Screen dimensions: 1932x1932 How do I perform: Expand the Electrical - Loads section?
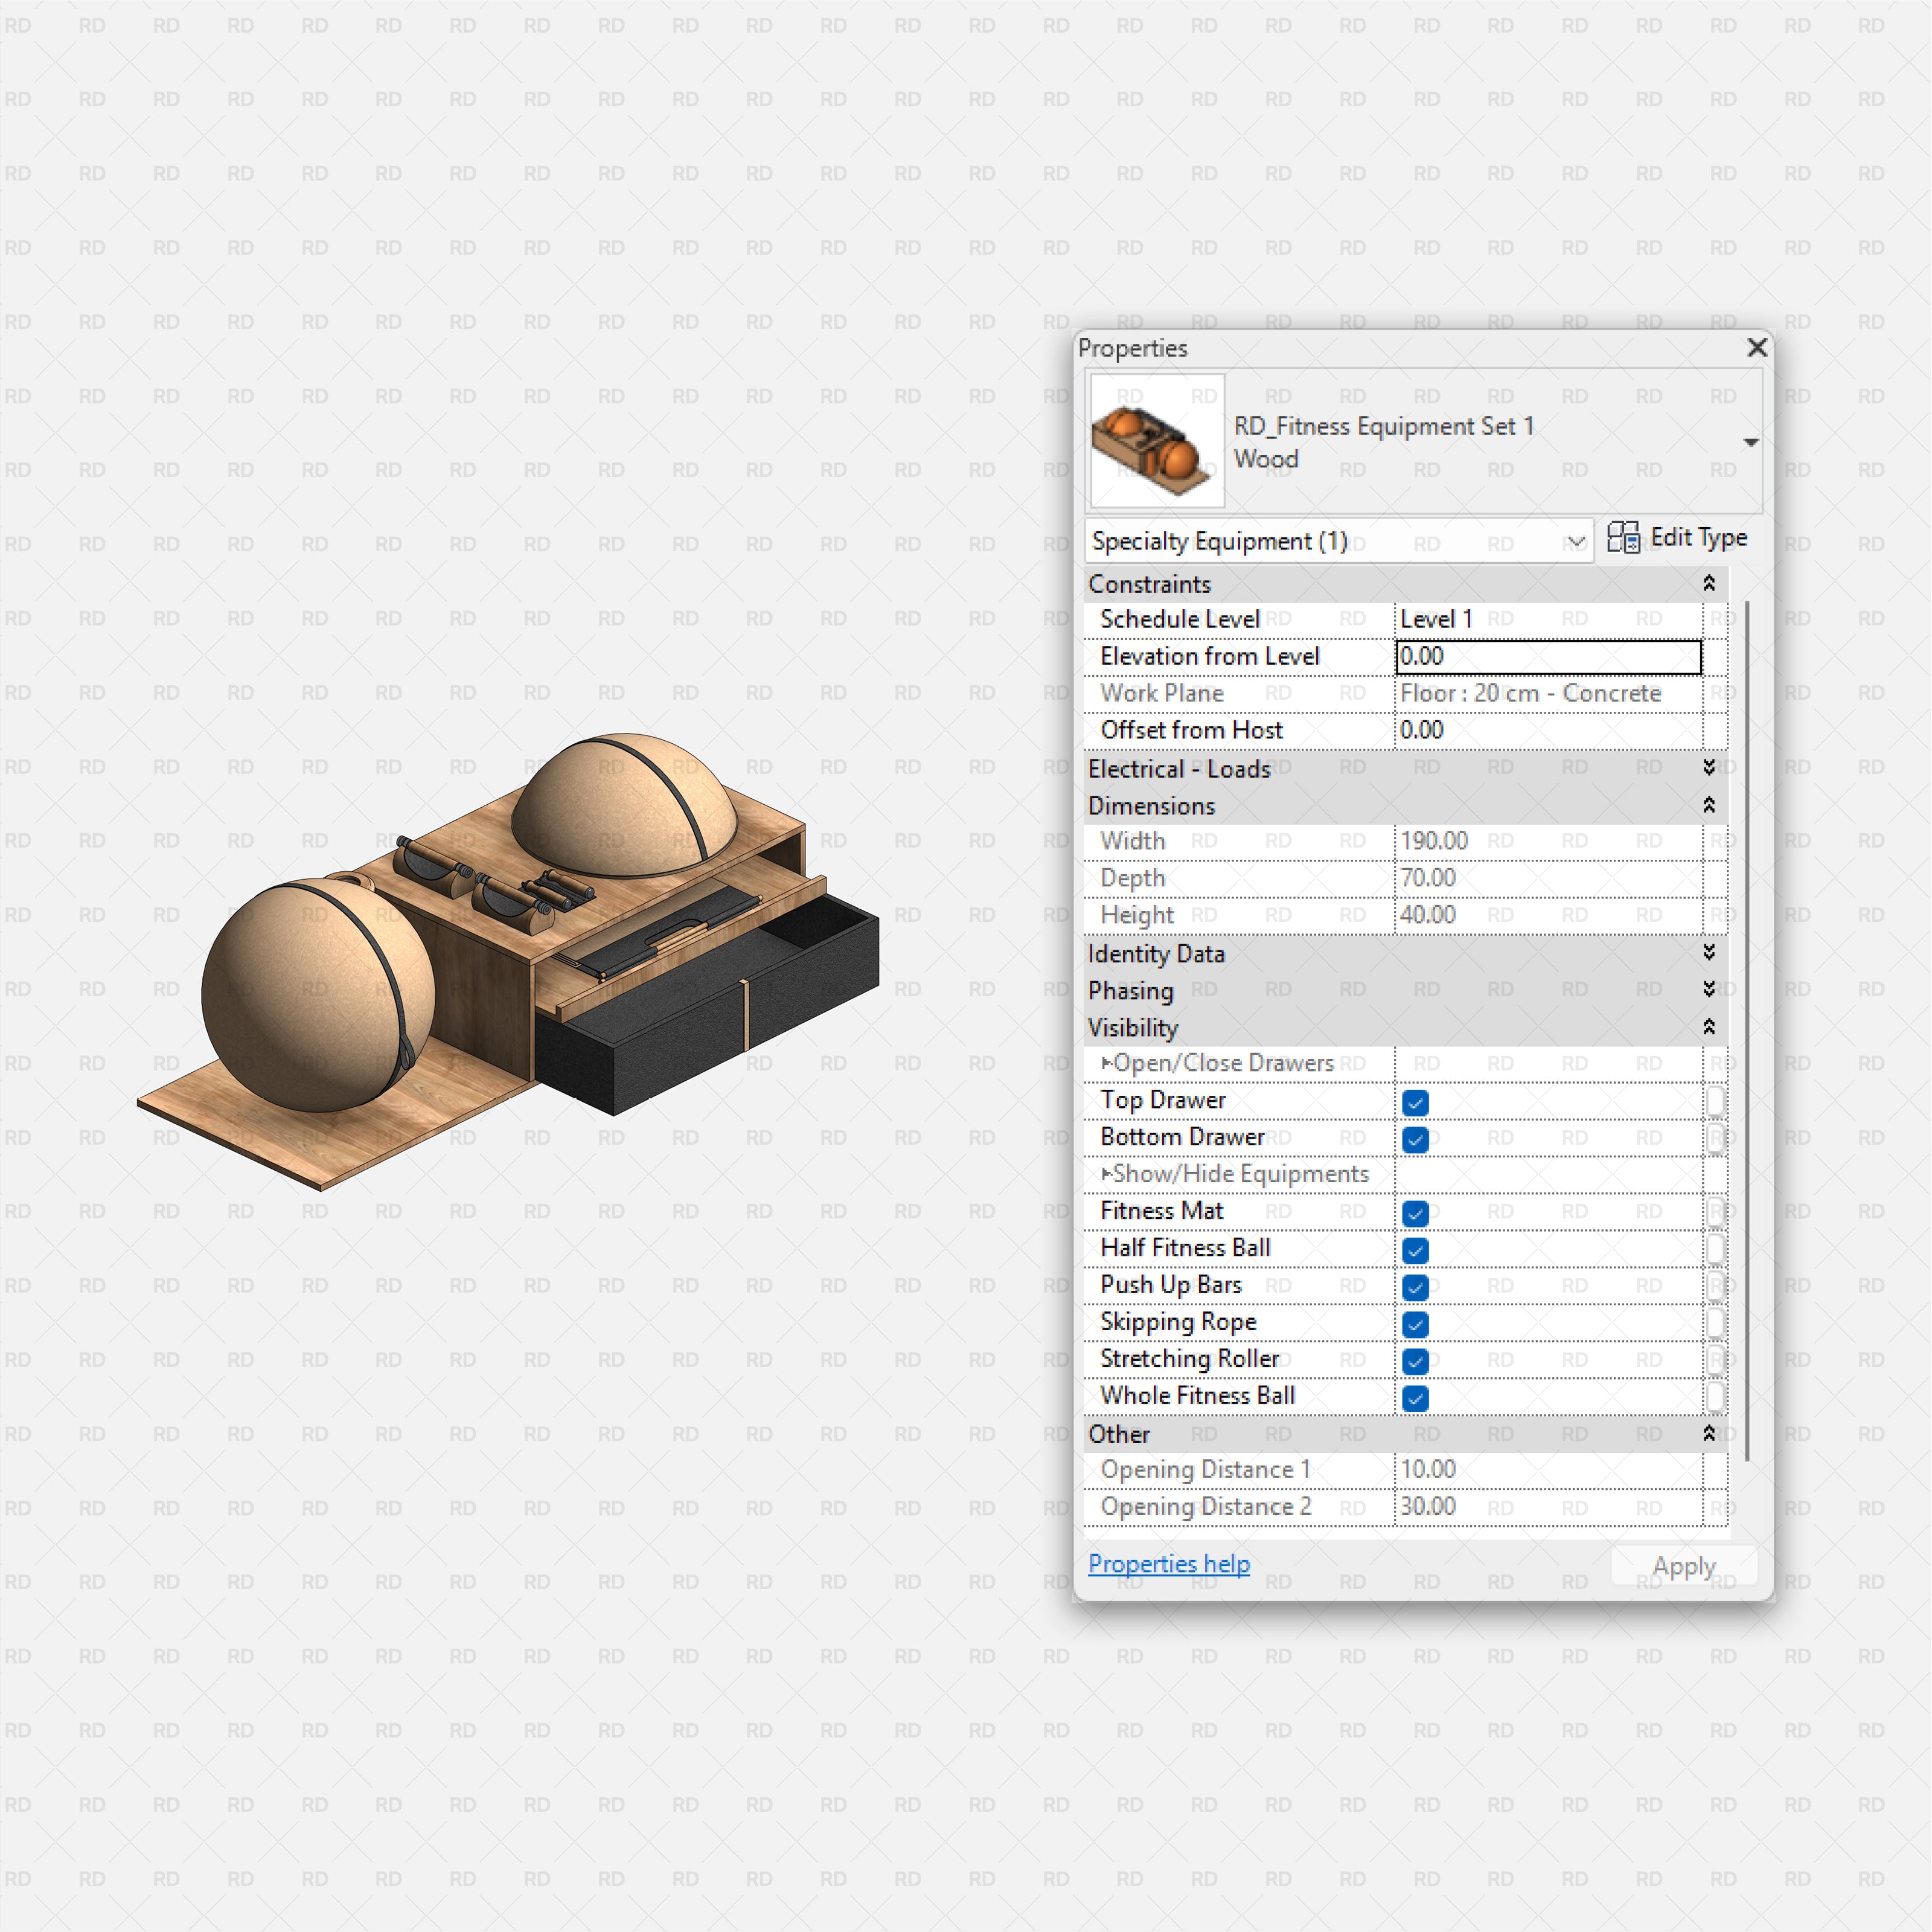point(1710,767)
